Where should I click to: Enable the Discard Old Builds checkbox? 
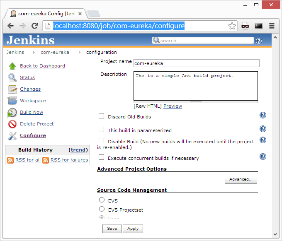102,116
